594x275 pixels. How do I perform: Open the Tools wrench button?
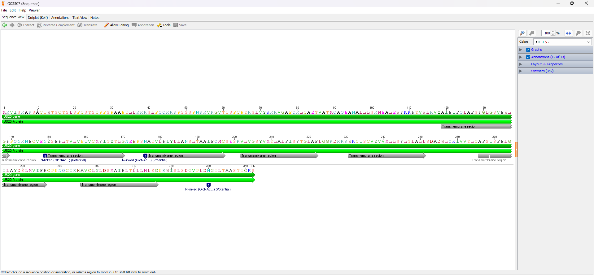pos(164,25)
